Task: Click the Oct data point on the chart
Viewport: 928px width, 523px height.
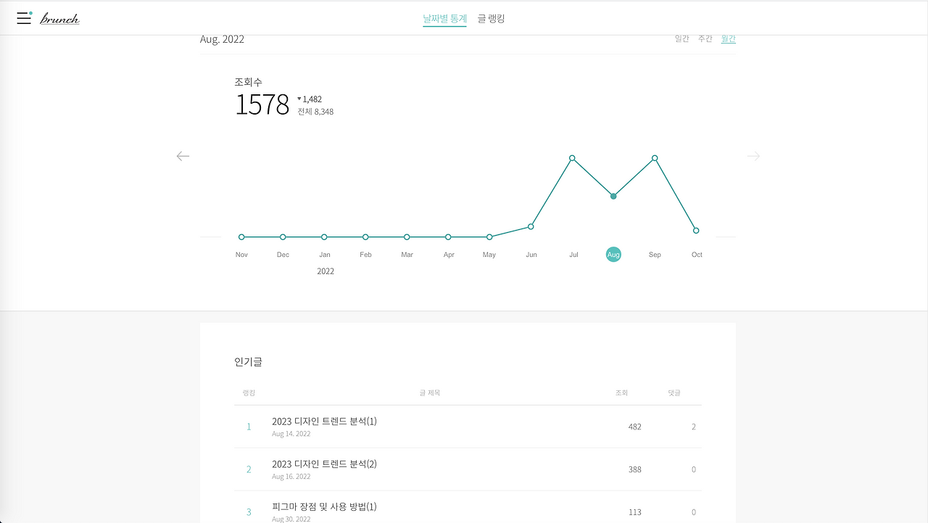Action: tap(696, 230)
